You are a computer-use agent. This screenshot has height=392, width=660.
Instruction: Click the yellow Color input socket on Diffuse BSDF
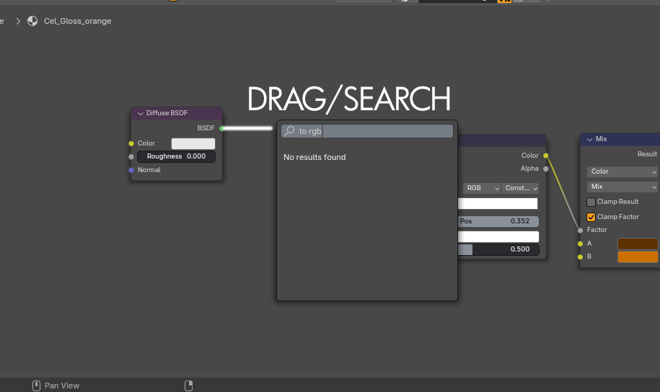(131, 143)
